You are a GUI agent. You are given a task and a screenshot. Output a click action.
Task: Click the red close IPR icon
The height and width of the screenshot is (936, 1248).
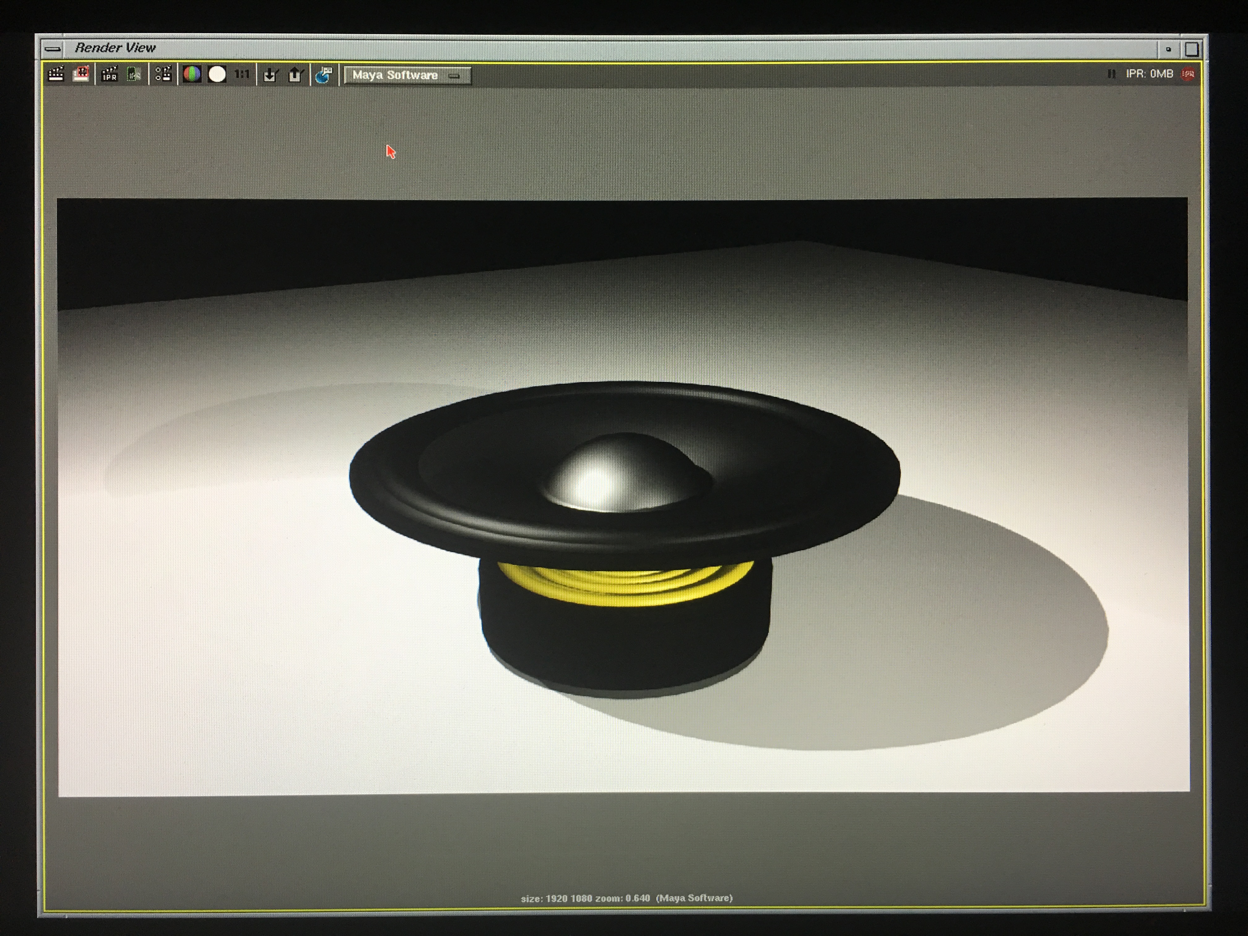point(1188,74)
